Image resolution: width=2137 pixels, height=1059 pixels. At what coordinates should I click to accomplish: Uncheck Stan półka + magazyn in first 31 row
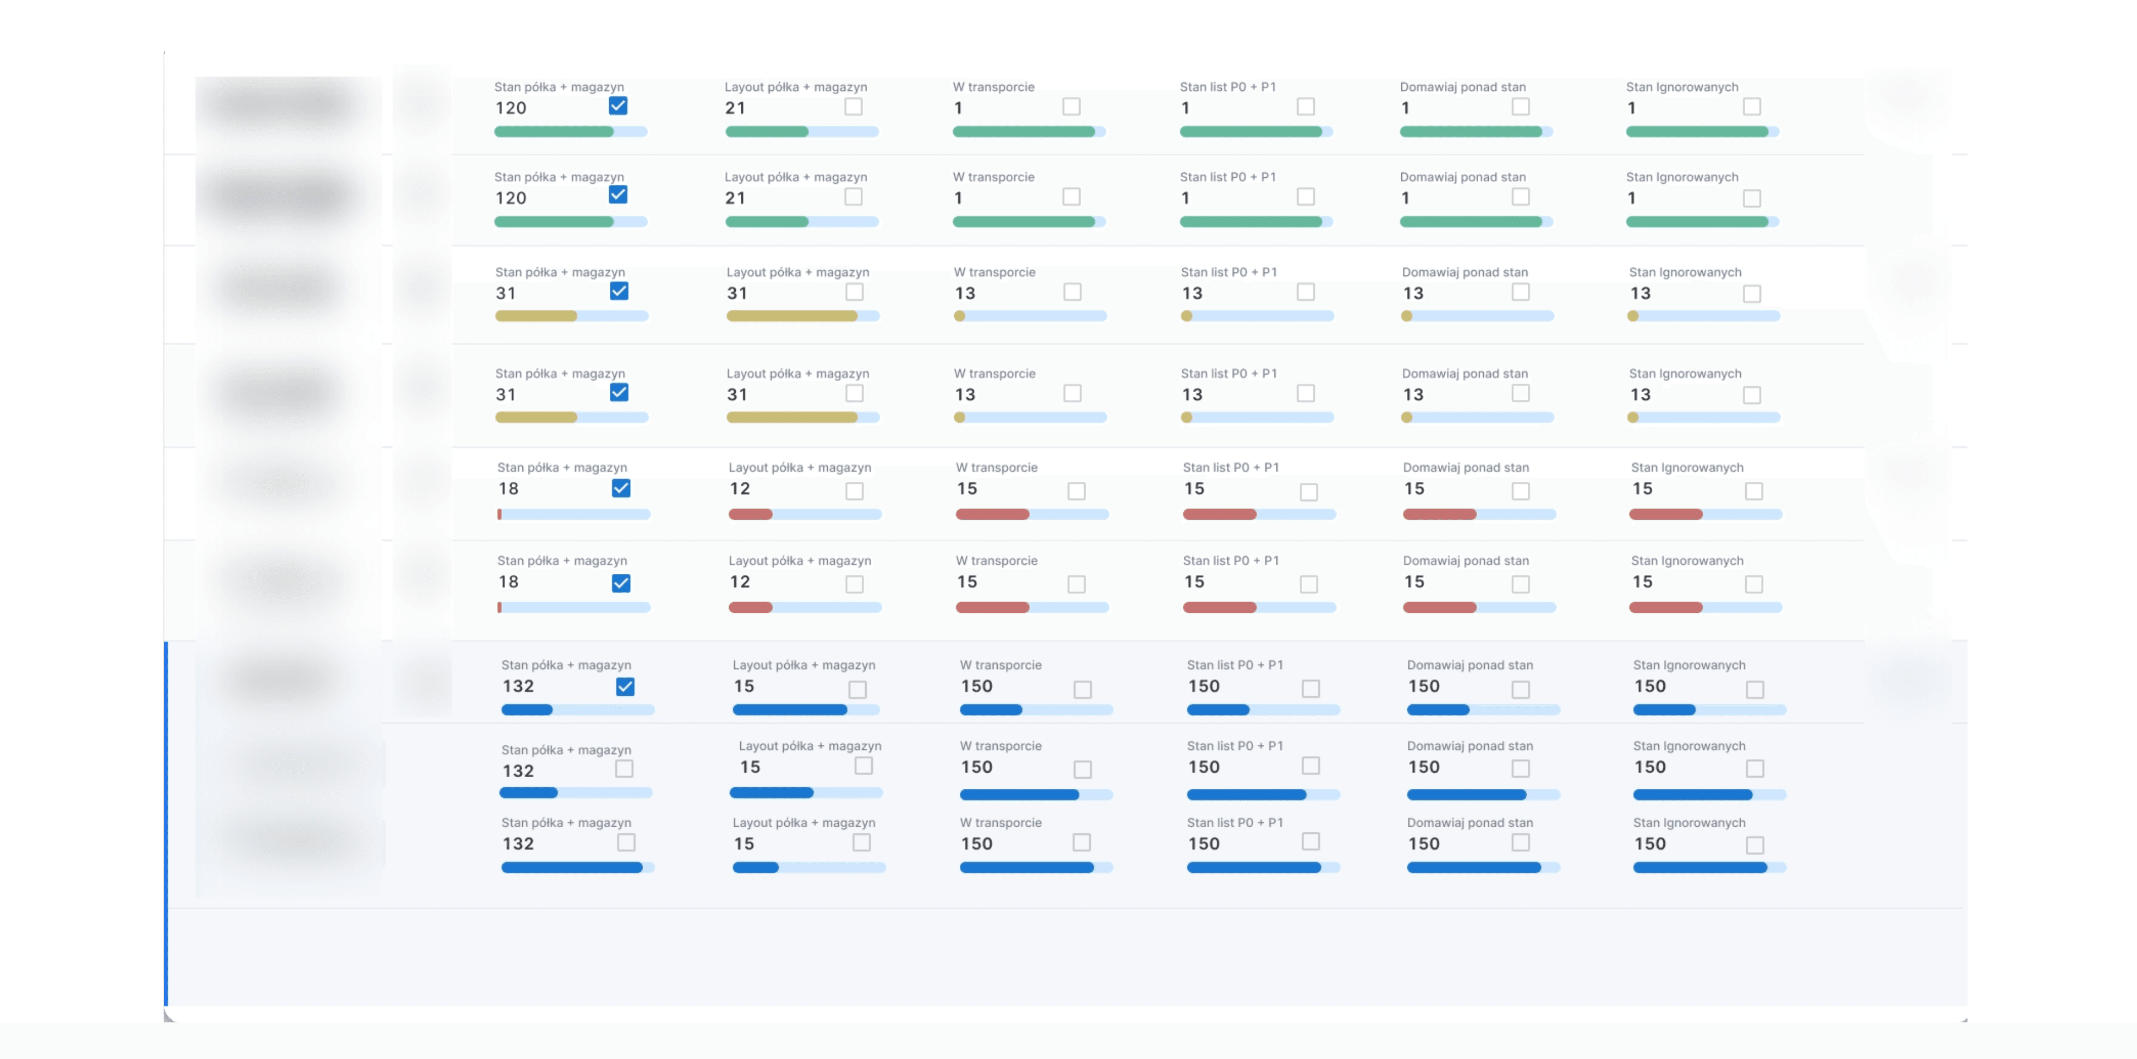pos(619,291)
